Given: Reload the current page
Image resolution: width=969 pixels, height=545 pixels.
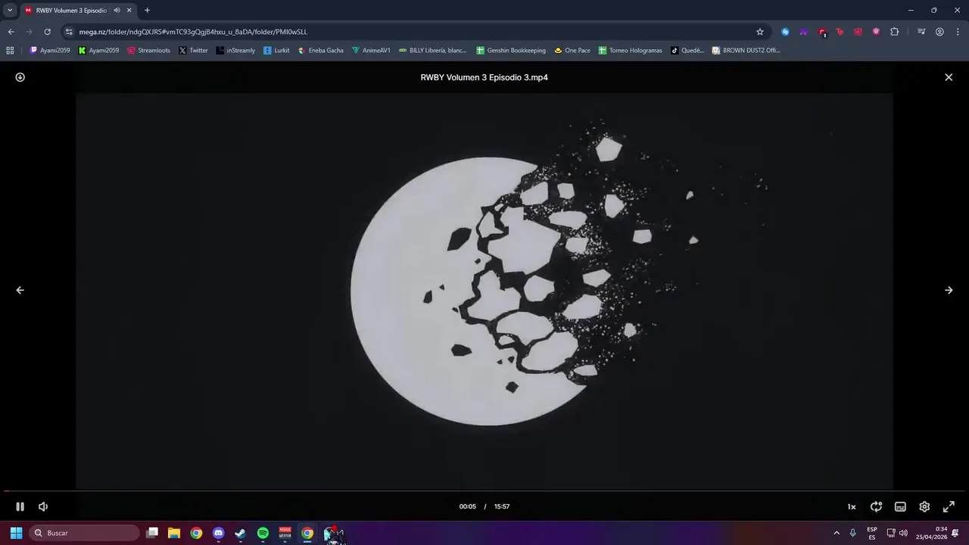Looking at the screenshot, I should (x=47, y=32).
